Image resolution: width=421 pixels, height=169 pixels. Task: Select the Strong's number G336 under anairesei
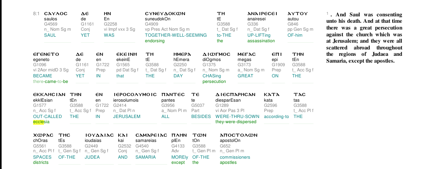coord(252,24)
